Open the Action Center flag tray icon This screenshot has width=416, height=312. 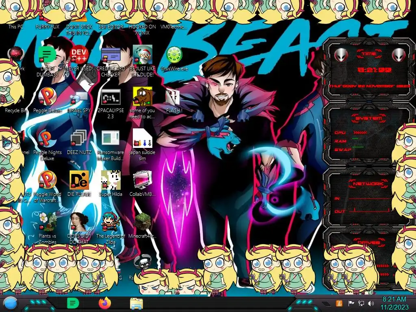point(351,303)
